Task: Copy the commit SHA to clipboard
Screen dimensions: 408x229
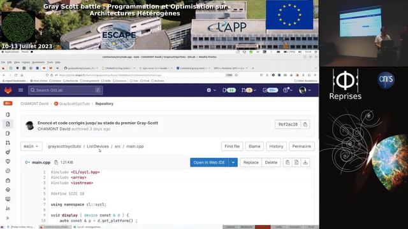Action: pyautogui.click(x=305, y=125)
